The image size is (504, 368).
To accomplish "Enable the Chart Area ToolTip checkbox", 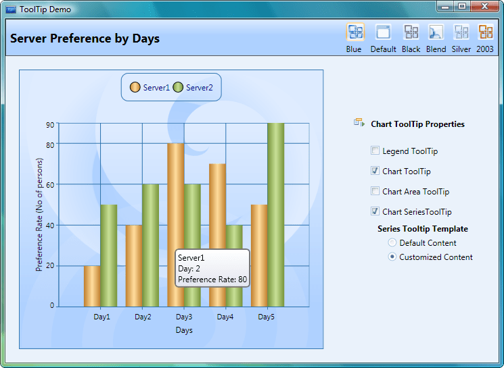I will click(x=375, y=191).
